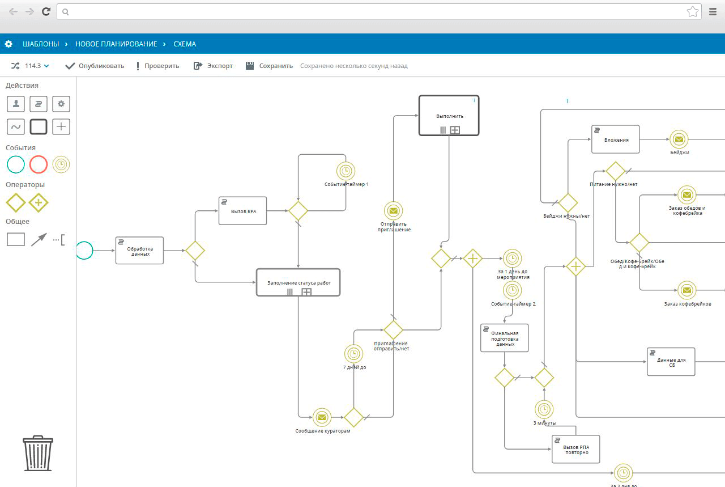Expand plus marker on Заполнение статуса работ
725x487 pixels.
coord(306,292)
